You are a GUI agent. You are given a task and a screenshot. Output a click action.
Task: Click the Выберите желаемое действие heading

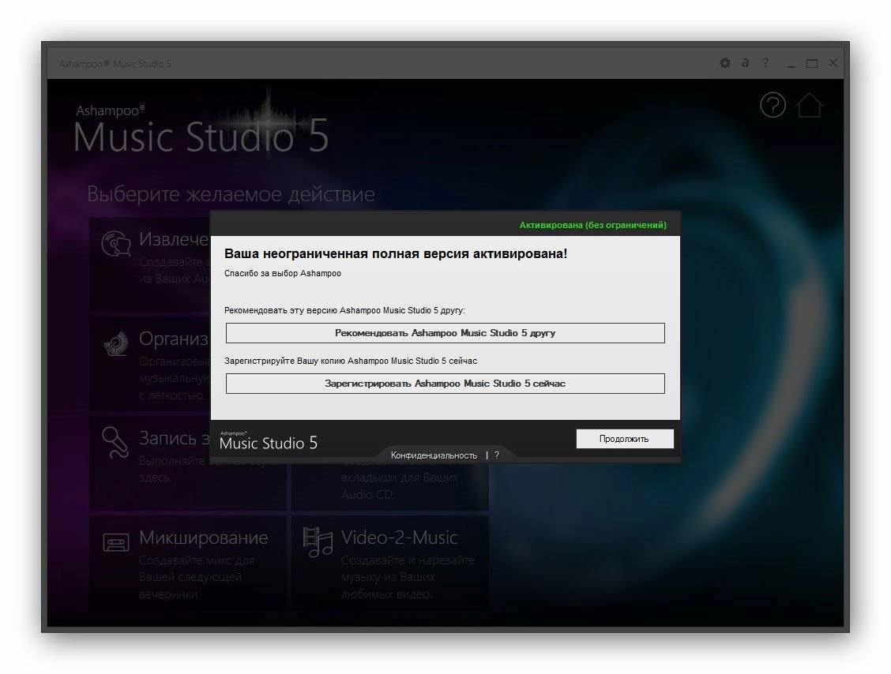tap(231, 194)
